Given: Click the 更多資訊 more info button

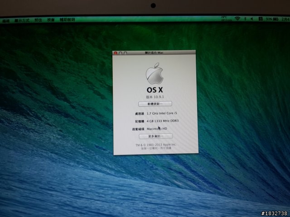Looking at the screenshot, I should (156, 136).
